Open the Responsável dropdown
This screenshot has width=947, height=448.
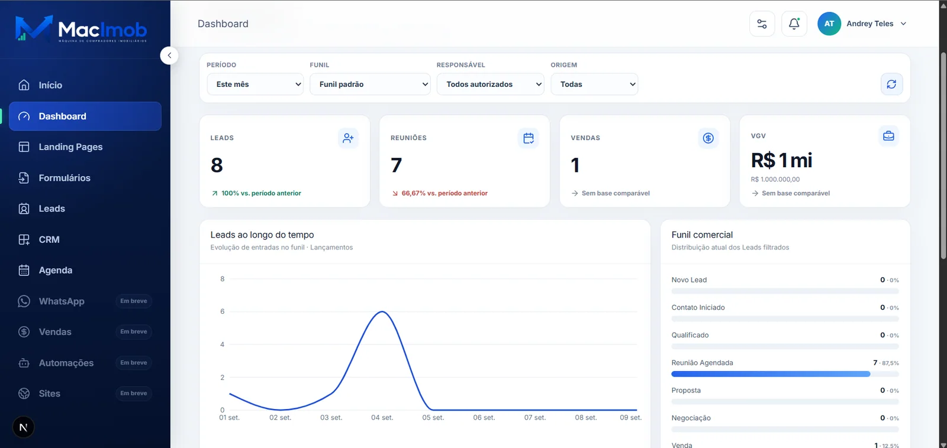490,84
